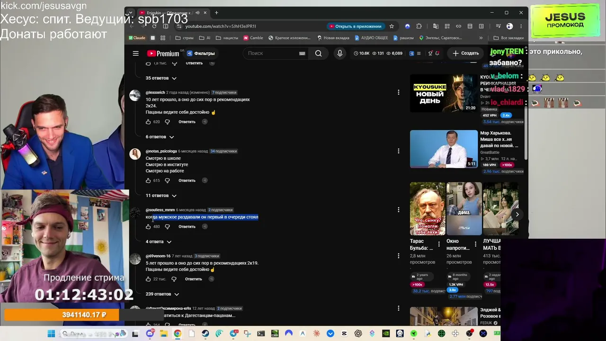Open Chrome tab search dropdown
The height and width of the screenshot is (341, 606).
(x=132, y=13)
